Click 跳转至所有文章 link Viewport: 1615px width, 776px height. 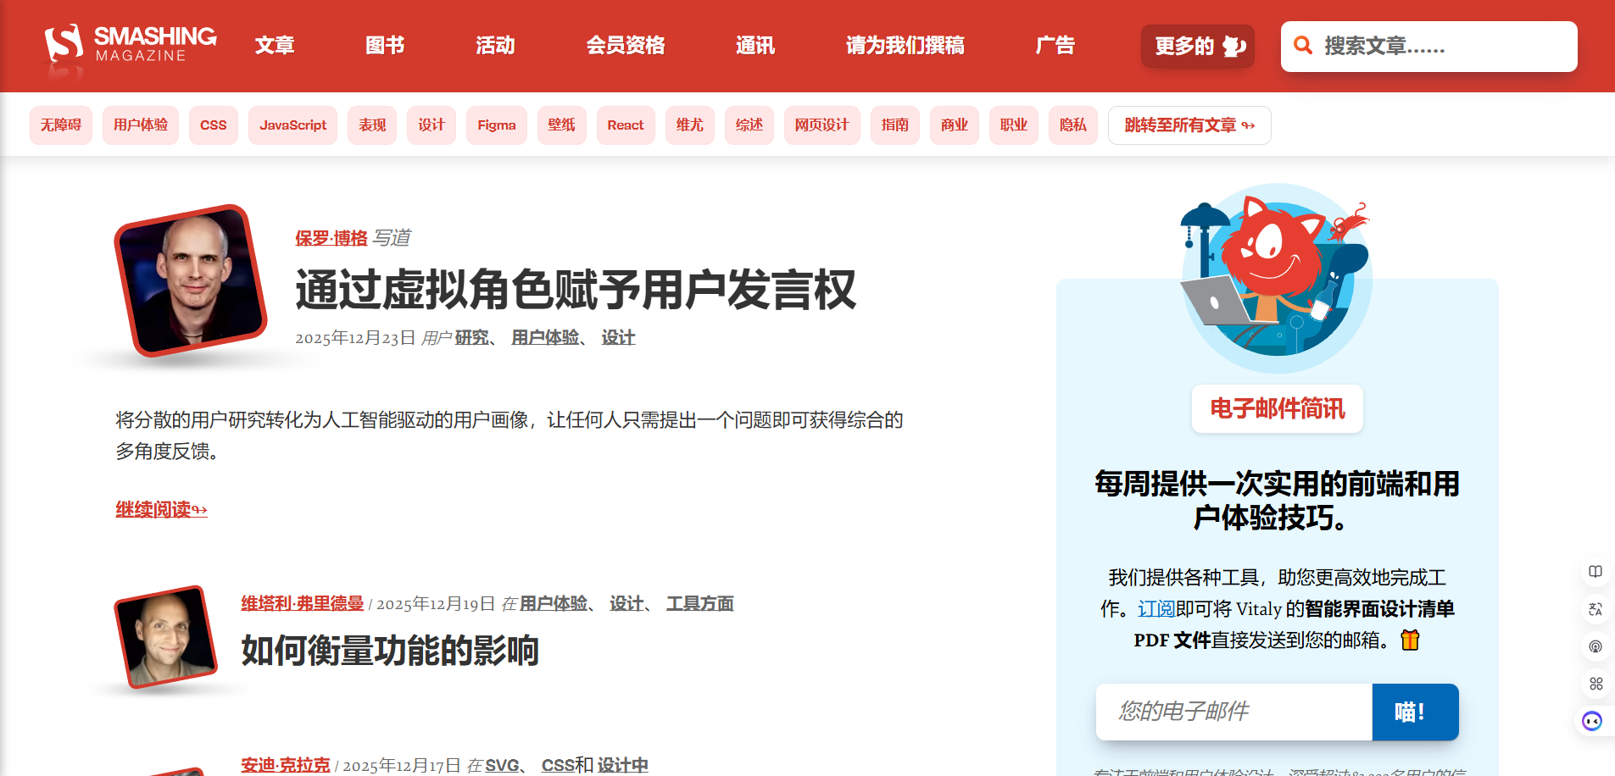[x=1189, y=125]
